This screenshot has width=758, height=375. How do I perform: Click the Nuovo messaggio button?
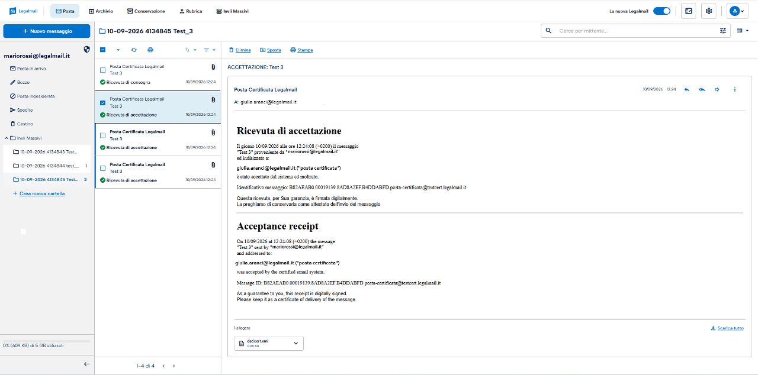click(x=47, y=31)
